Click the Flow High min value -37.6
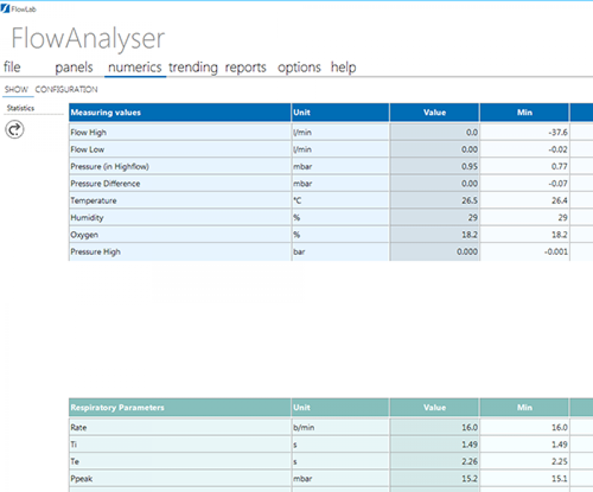 click(x=525, y=132)
